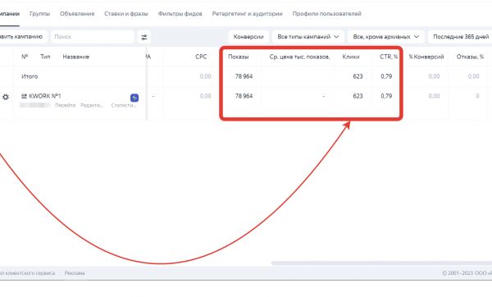This screenshot has height=297, width=492.
Task: Click the Реклама footer link
Action: [x=75, y=273]
